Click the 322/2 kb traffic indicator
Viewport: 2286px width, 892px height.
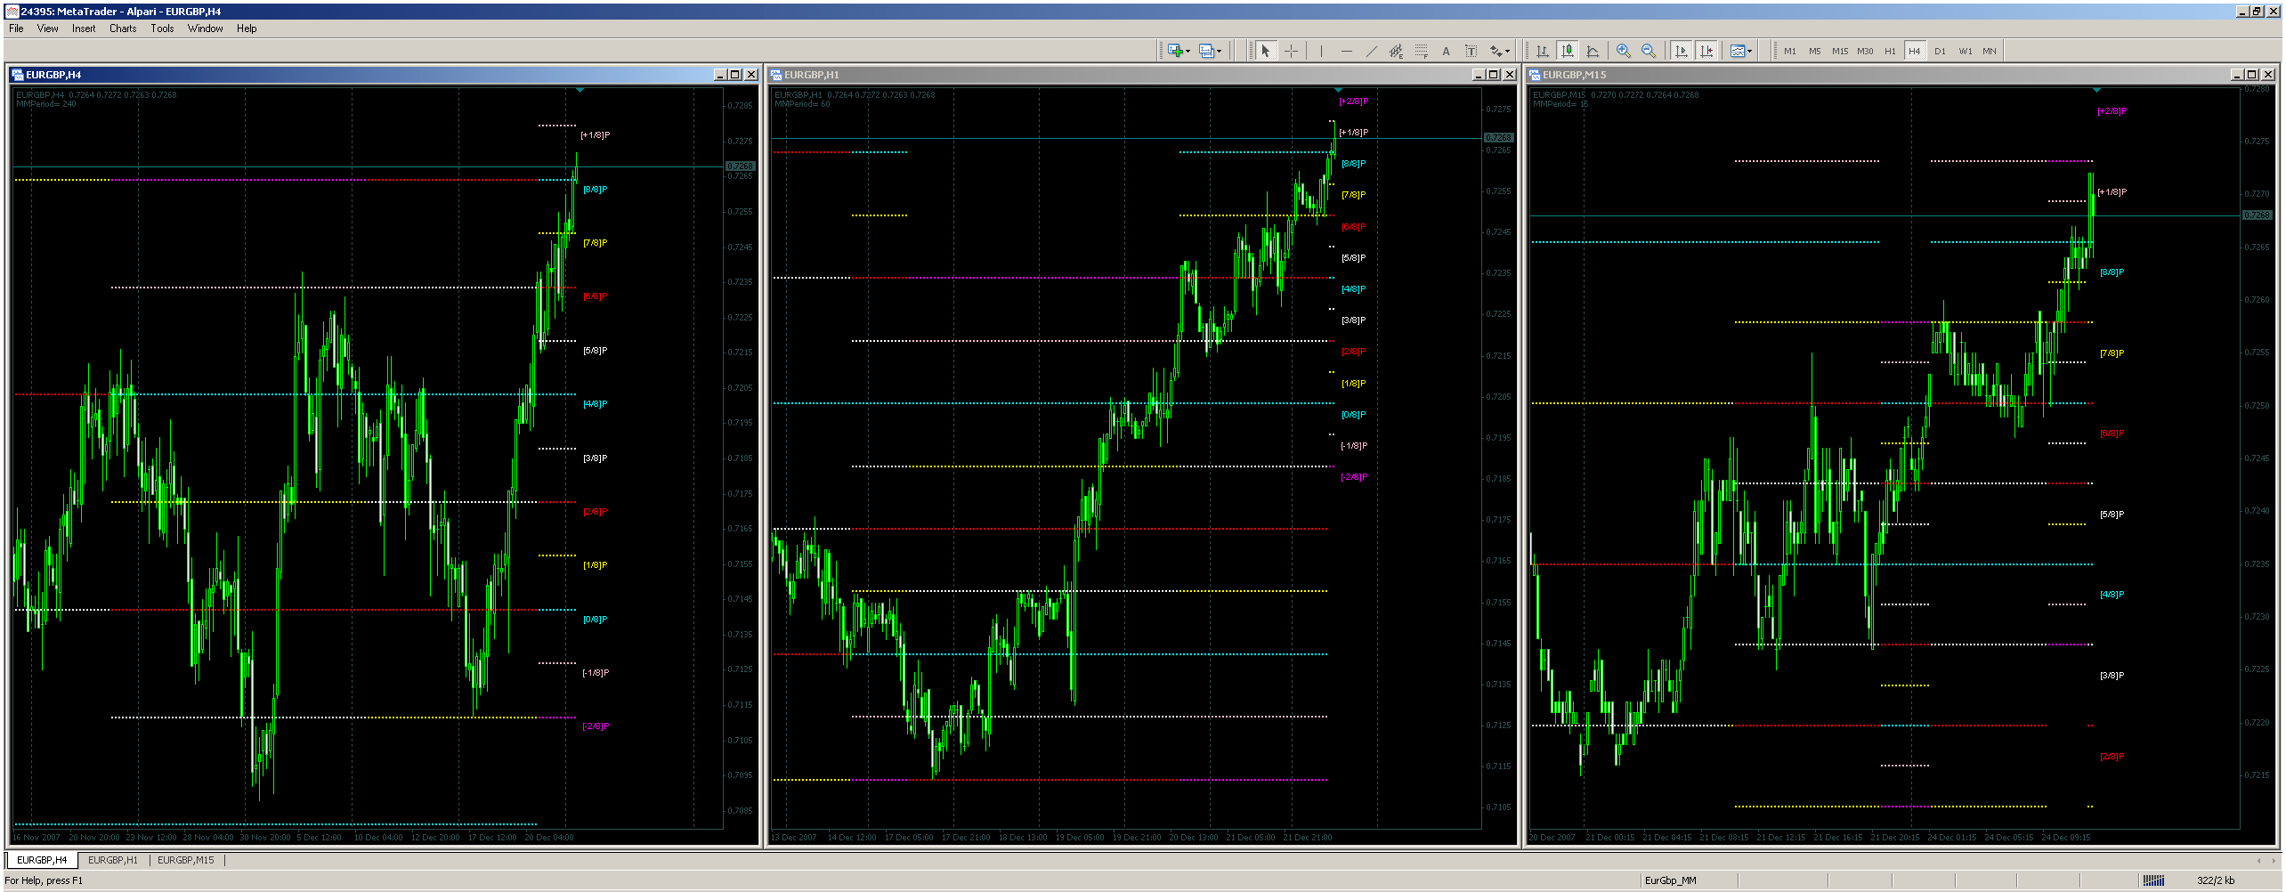pyautogui.click(x=2216, y=880)
